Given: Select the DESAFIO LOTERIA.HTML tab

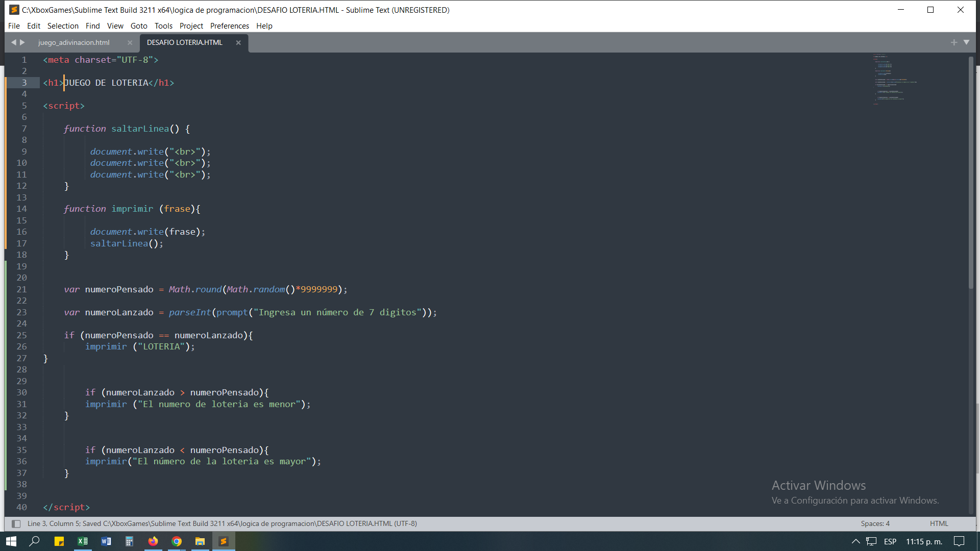Looking at the screenshot, I should [185, 43].
